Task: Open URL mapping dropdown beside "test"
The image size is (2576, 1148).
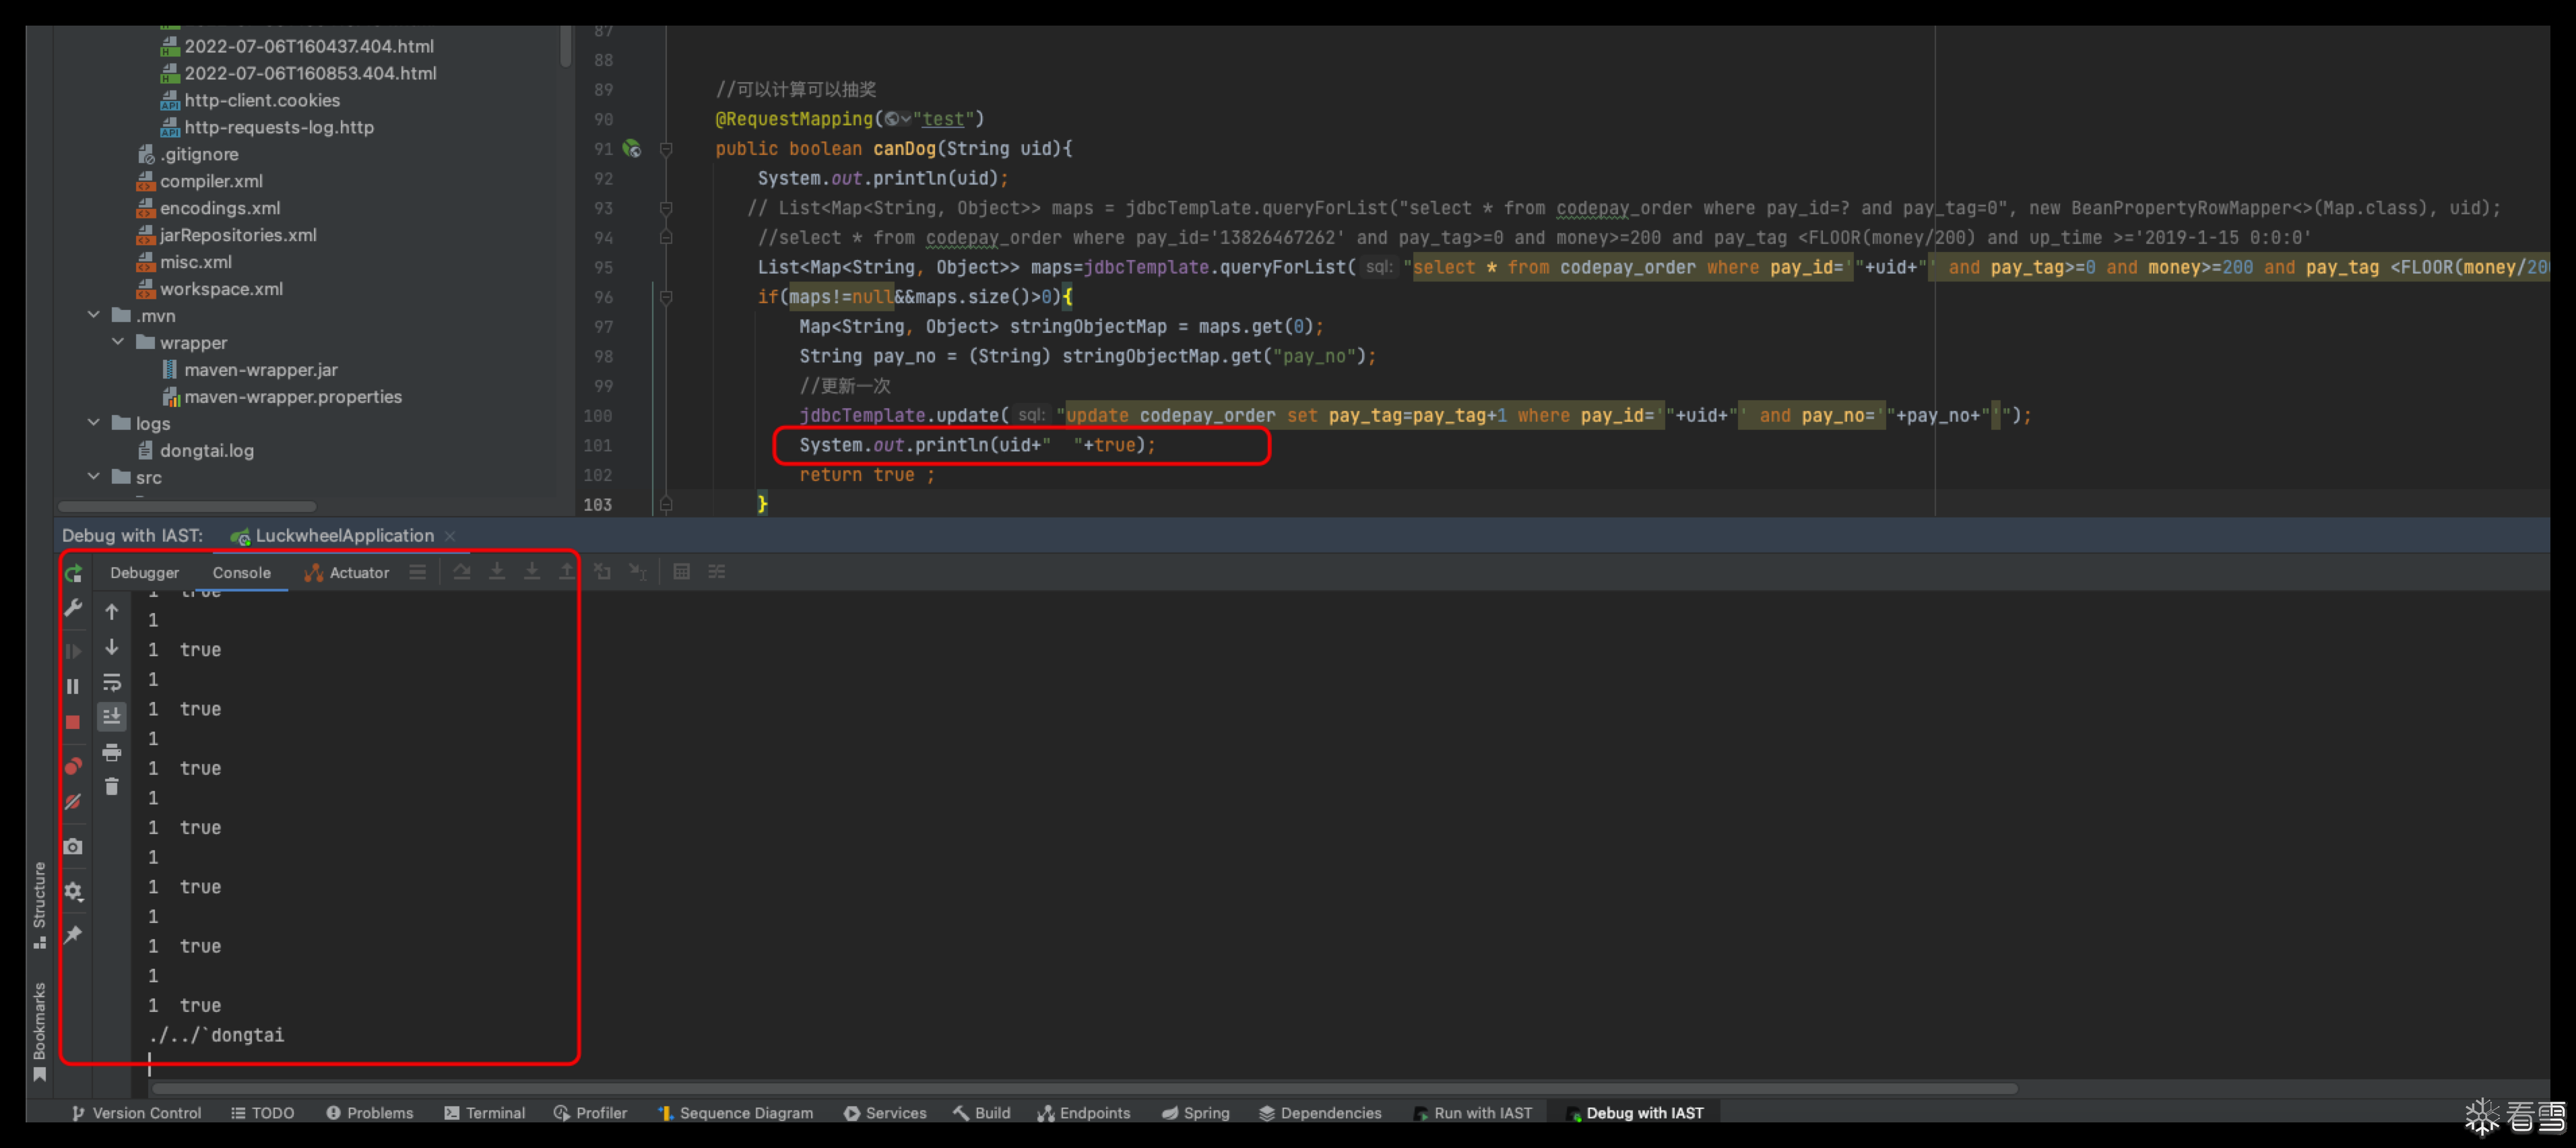Action: point(897,119)
